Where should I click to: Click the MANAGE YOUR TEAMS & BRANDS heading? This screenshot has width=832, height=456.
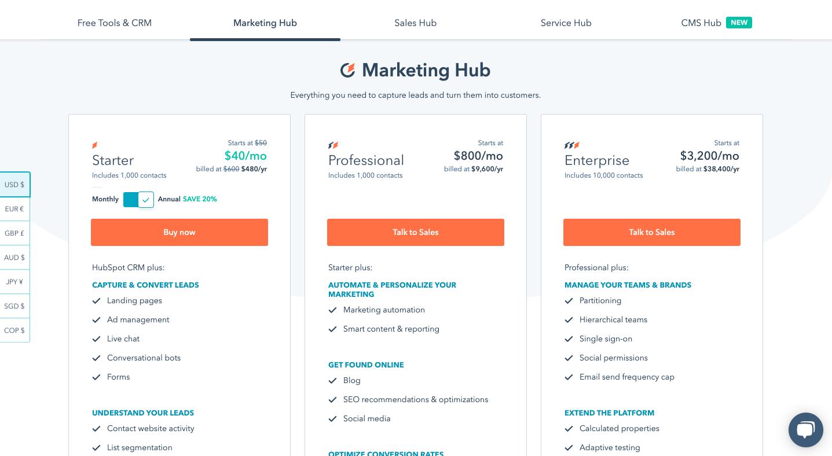coord(628,285)
